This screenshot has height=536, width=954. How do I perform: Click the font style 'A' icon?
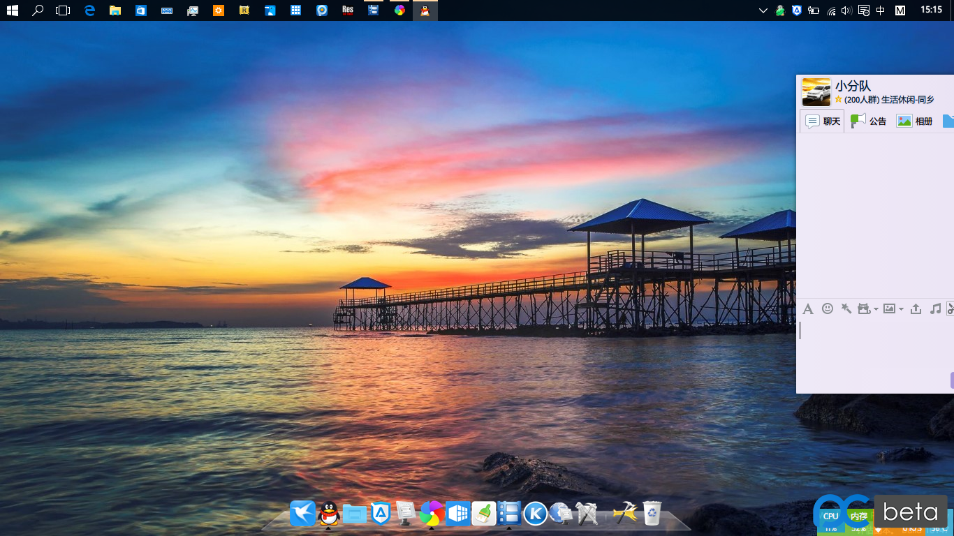click(x=808, y=308)
